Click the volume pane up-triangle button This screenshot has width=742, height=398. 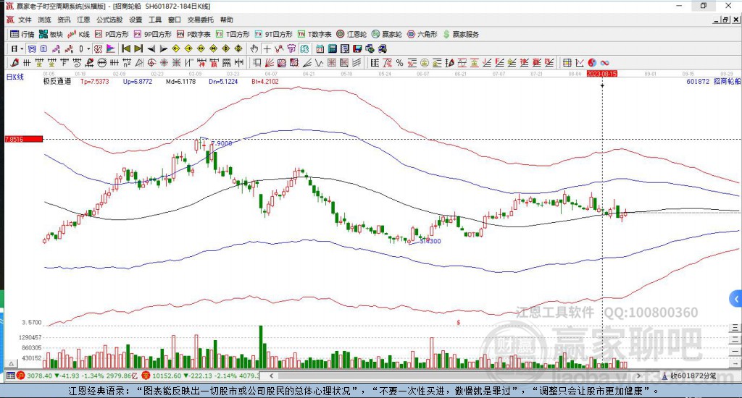click(x=12, y=363)
